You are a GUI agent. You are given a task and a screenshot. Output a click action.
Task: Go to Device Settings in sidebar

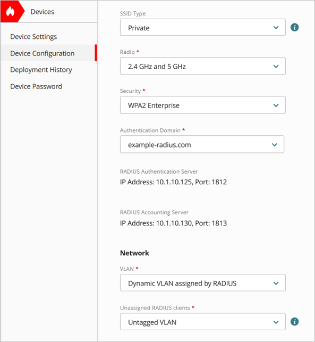point(33,36)
